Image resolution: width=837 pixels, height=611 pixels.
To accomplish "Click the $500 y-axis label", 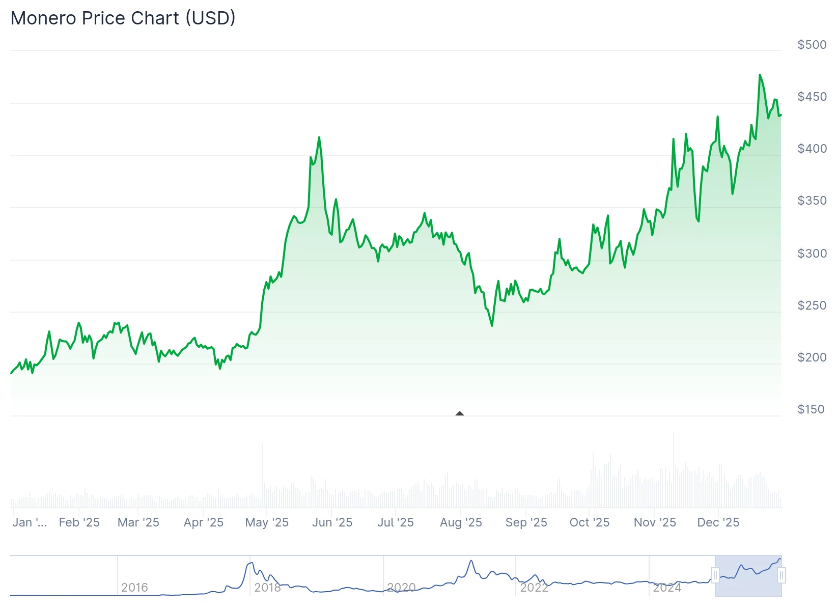I will [812, 45].
